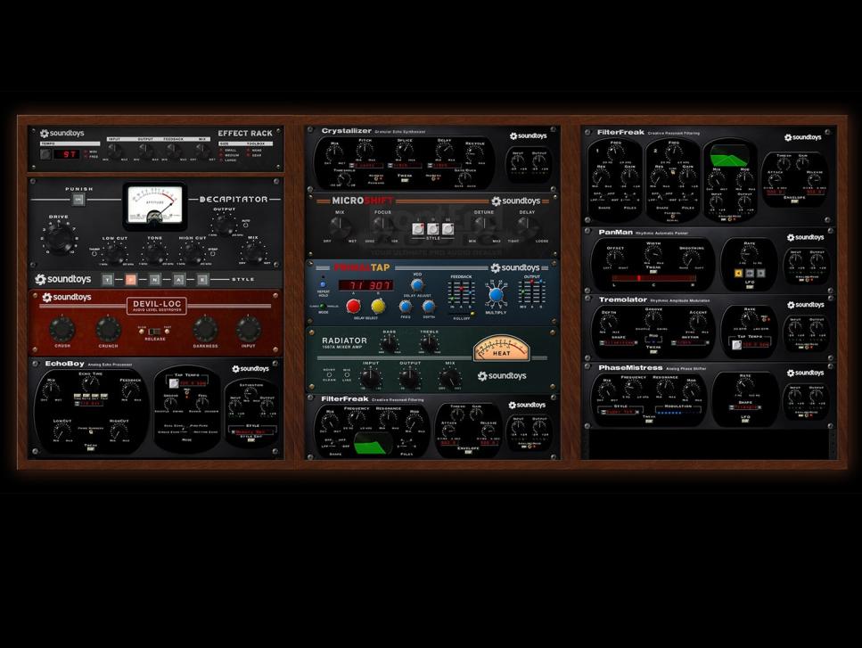Click the Soundtoys gear logo on Decapitator

40,278
